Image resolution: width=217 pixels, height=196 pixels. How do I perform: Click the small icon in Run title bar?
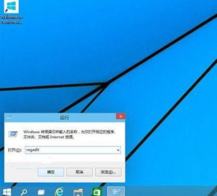pyautogui.click(x=9, y=118)
